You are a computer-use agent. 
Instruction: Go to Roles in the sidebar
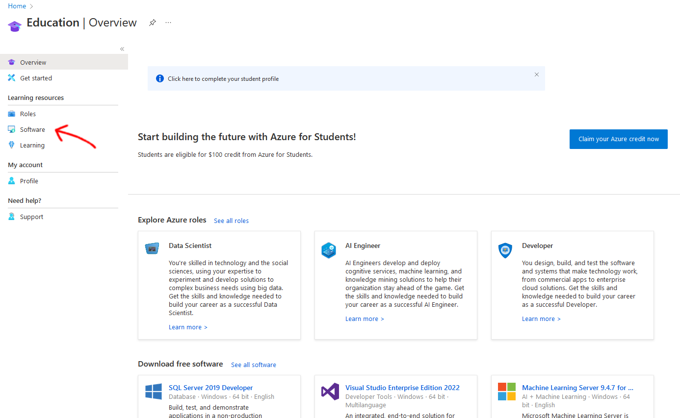pos(28,114)
